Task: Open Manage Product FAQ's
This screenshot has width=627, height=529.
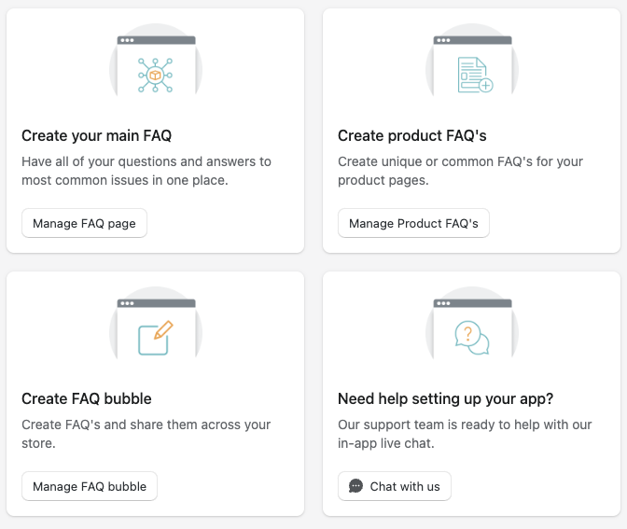Action: pyautogui.click(x=413, y=223)
